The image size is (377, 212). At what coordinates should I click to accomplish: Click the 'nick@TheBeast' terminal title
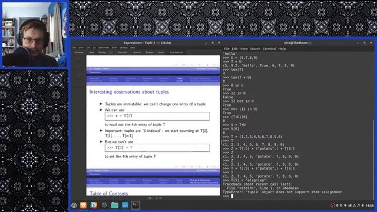click(297, 43)
